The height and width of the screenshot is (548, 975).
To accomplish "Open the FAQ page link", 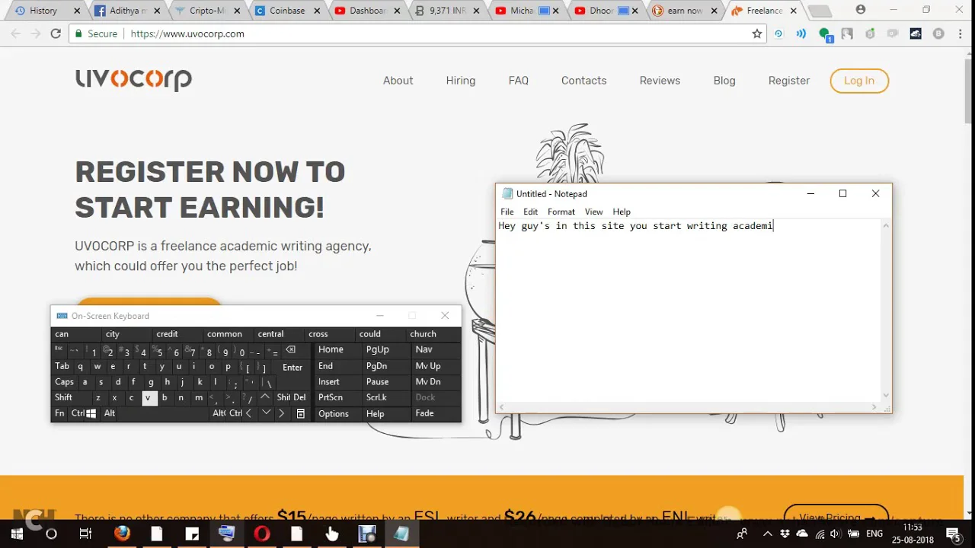I will pyautogui.click(x=519, y=81).
